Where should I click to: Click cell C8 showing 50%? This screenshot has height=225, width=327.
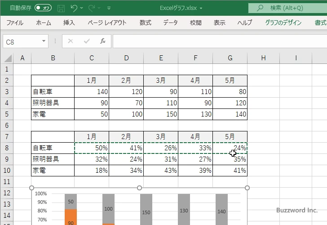pos(92,148)
